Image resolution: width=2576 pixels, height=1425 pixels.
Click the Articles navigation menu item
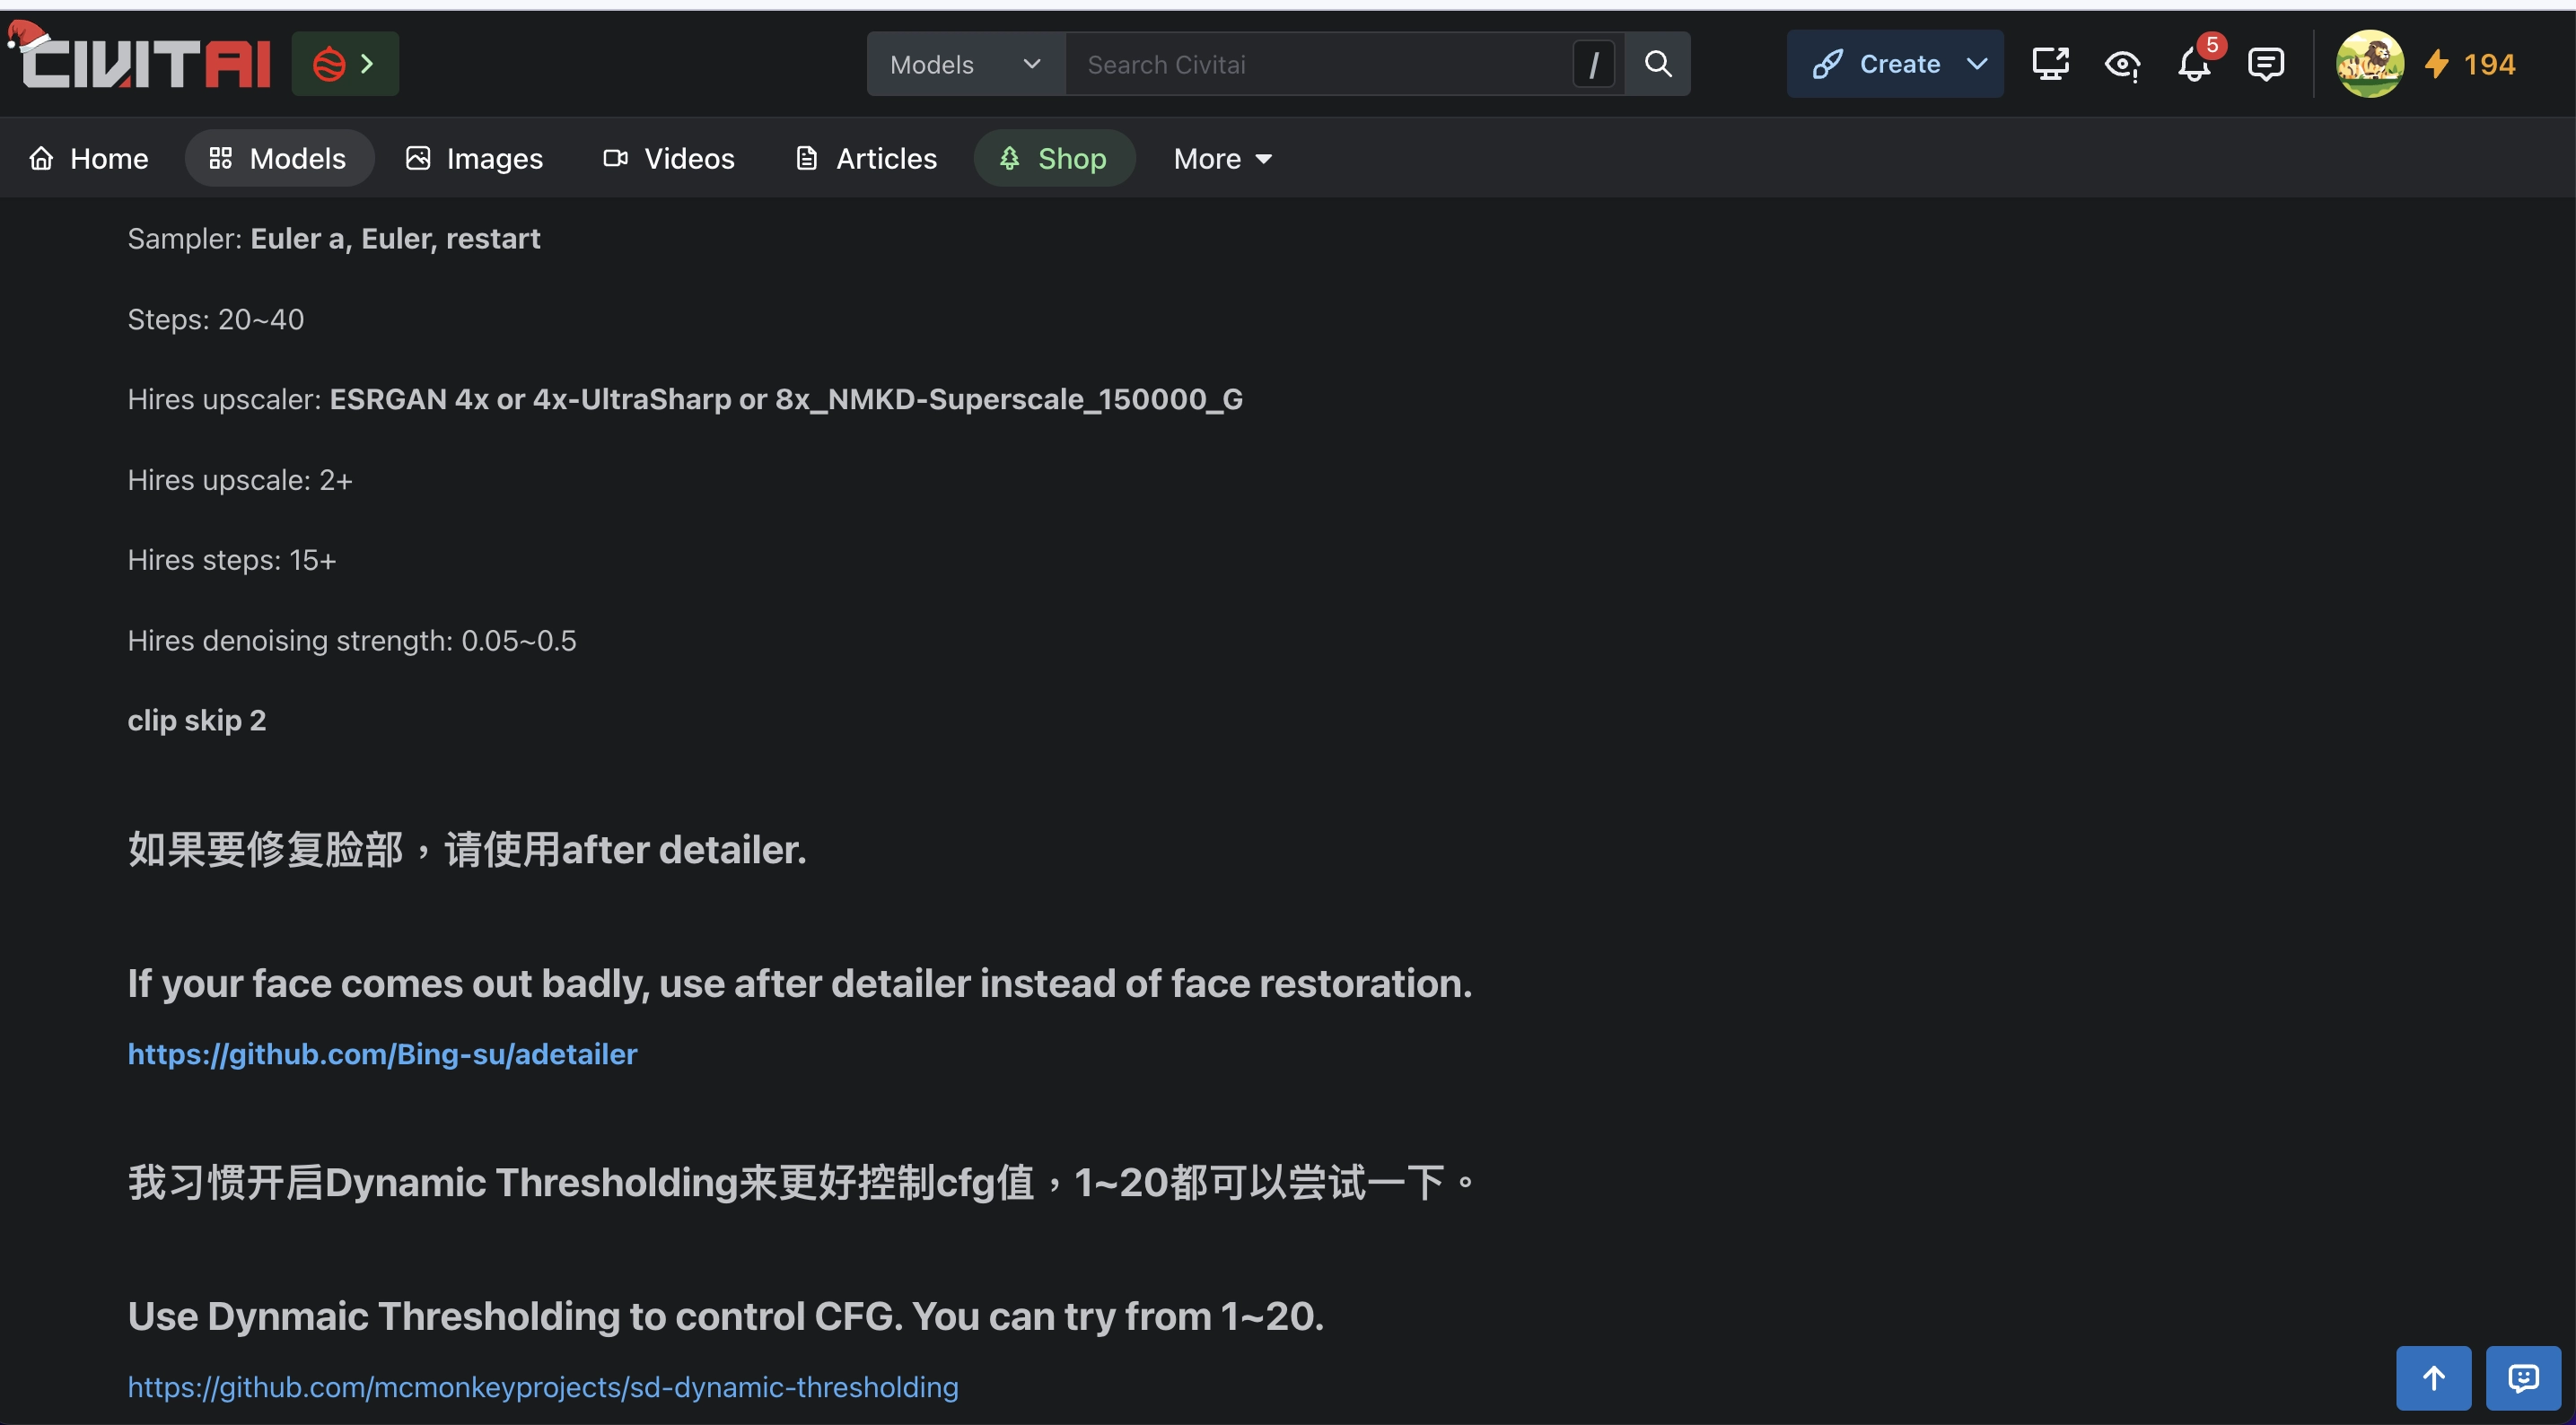pos(886,156)
